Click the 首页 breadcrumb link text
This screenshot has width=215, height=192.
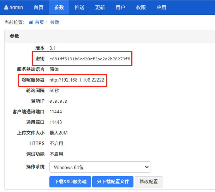[x=39, y=22]
